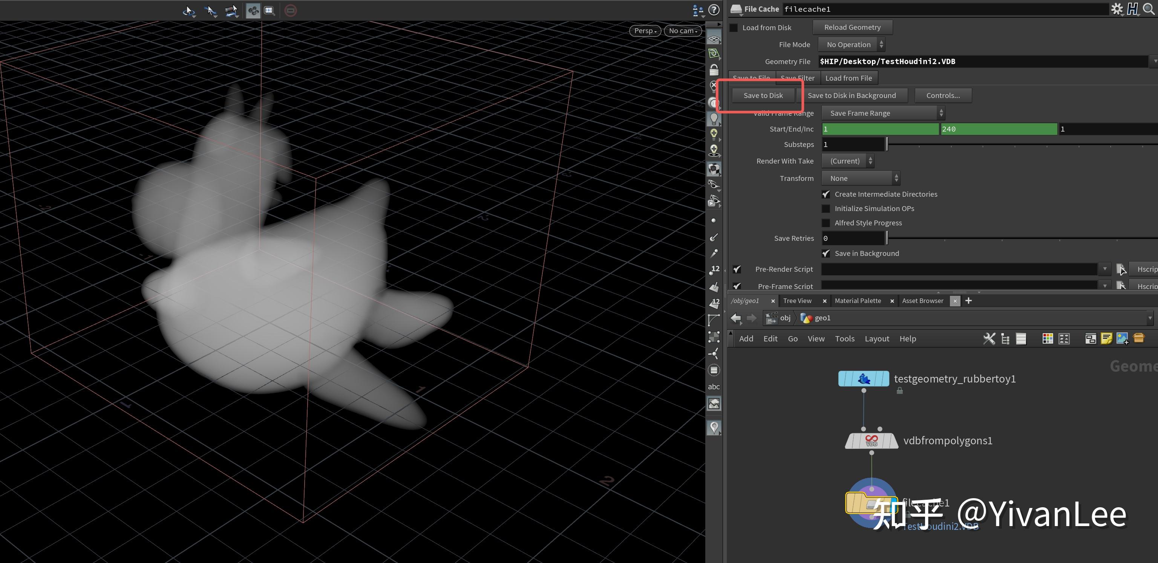
Task: Click the network box icon
Action: point(1090,339)
